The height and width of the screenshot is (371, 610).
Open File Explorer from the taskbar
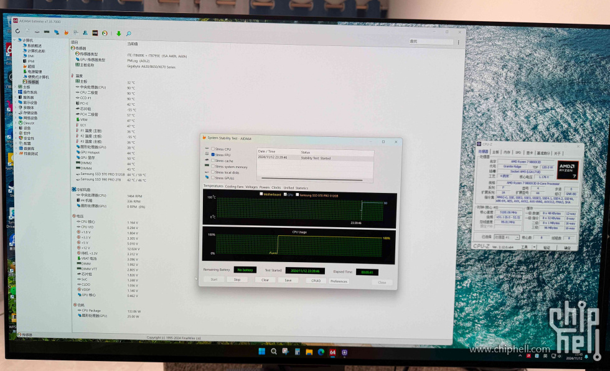[309, 352]
